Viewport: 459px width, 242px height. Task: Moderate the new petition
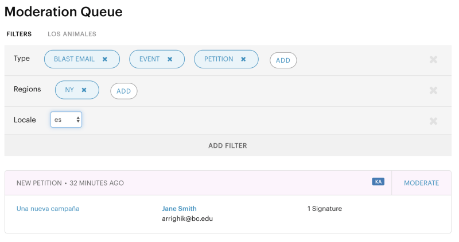(421, 183)
